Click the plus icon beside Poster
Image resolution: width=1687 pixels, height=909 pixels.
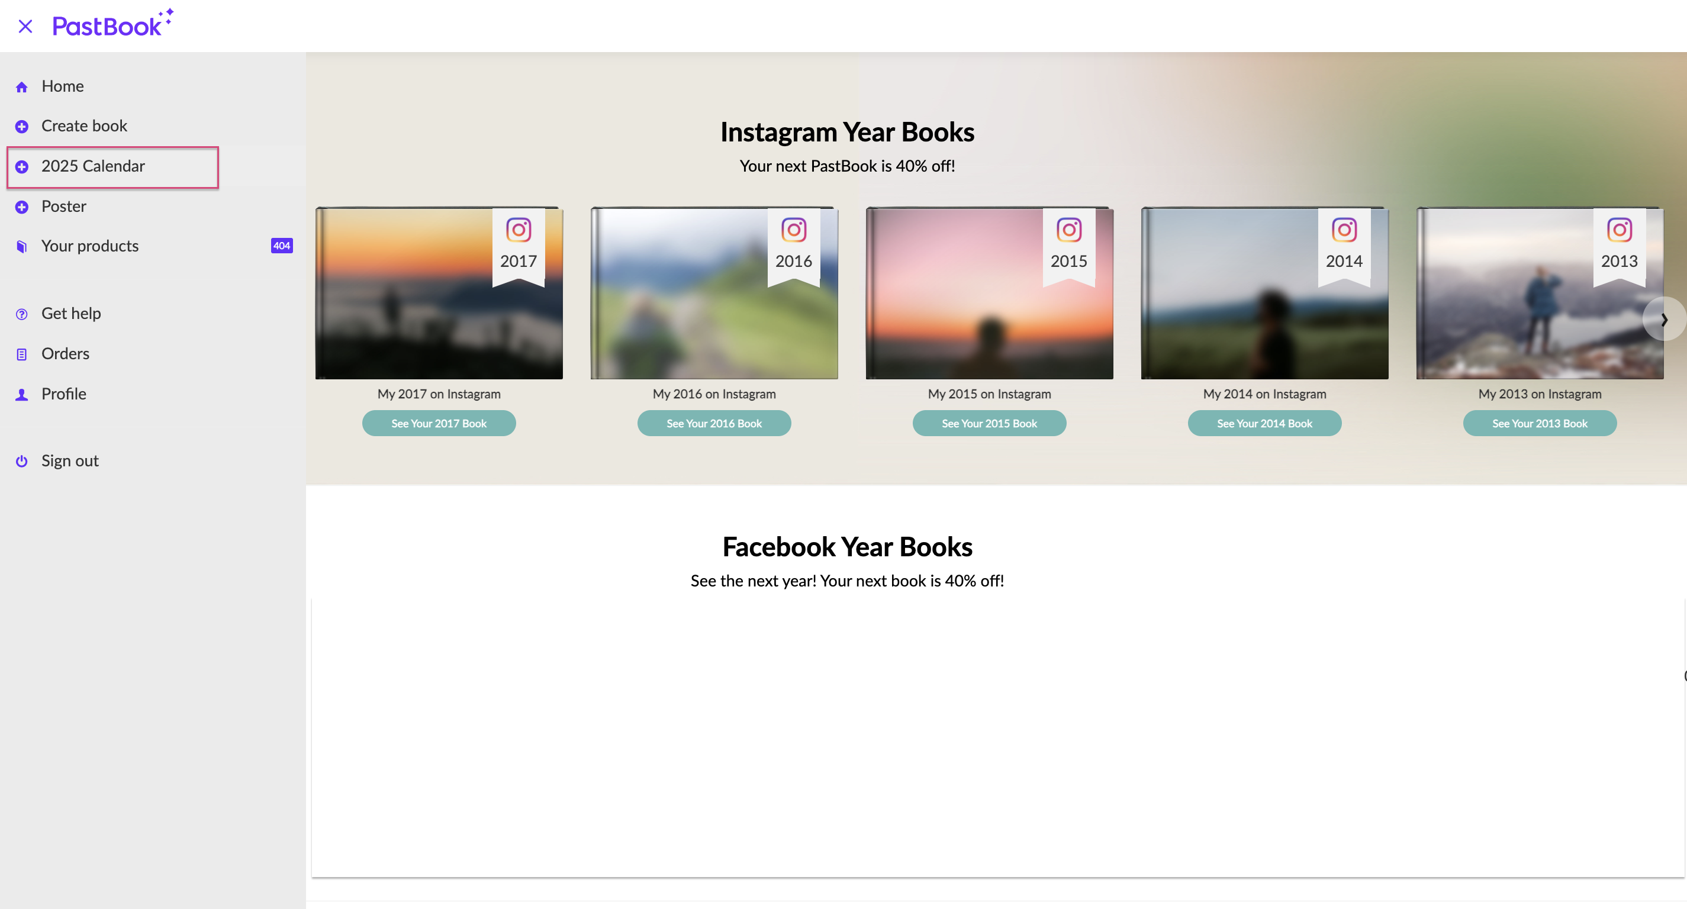click(22, 207)
